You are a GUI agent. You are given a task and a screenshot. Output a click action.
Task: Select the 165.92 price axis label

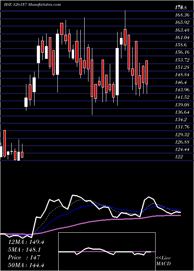point(182,23)
